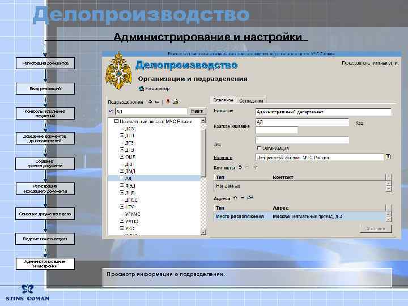408x306 pixels.
Task: Select the ДОУ tree item
Action: point(130,129)
